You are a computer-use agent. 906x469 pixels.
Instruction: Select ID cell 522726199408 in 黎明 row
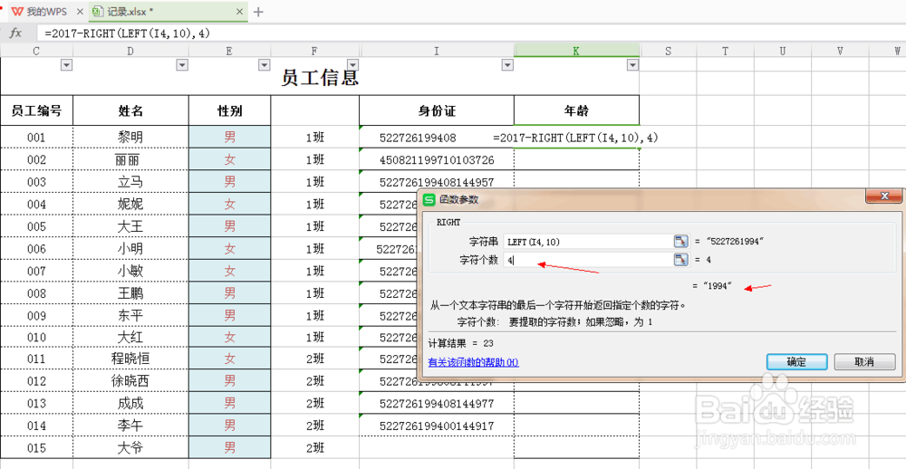tap(437, 138)
